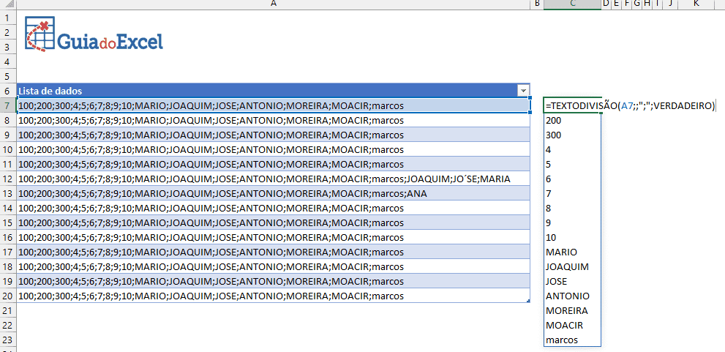Screen dimensions: 725x352
Task: Select the cell containing MARIO in column C
Action: (572, 252)
